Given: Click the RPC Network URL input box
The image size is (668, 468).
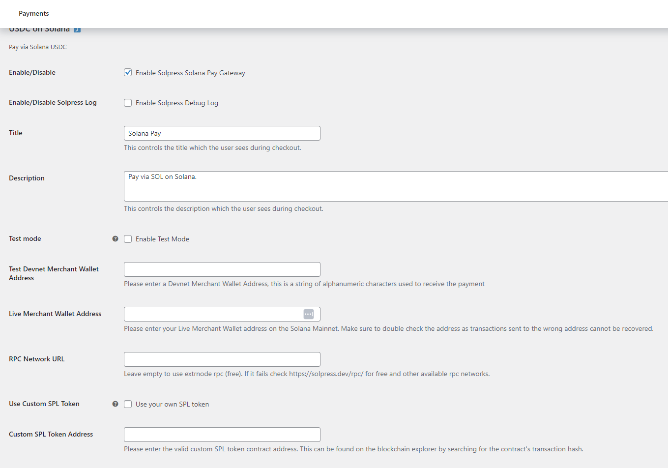Looking at the screenshot, I should (222, 359).
